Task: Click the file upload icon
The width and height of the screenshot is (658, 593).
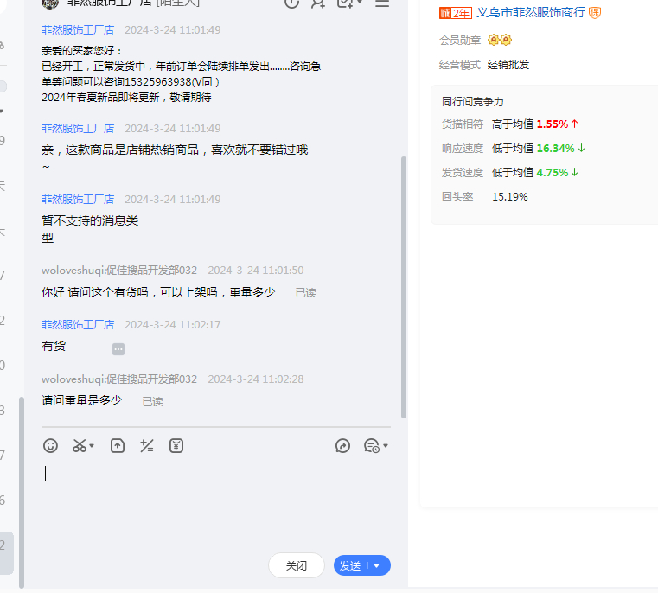Action: coord(118,446)
